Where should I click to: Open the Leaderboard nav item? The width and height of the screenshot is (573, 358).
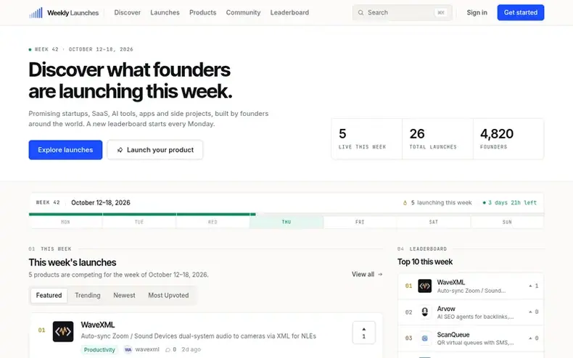[289, 12]
